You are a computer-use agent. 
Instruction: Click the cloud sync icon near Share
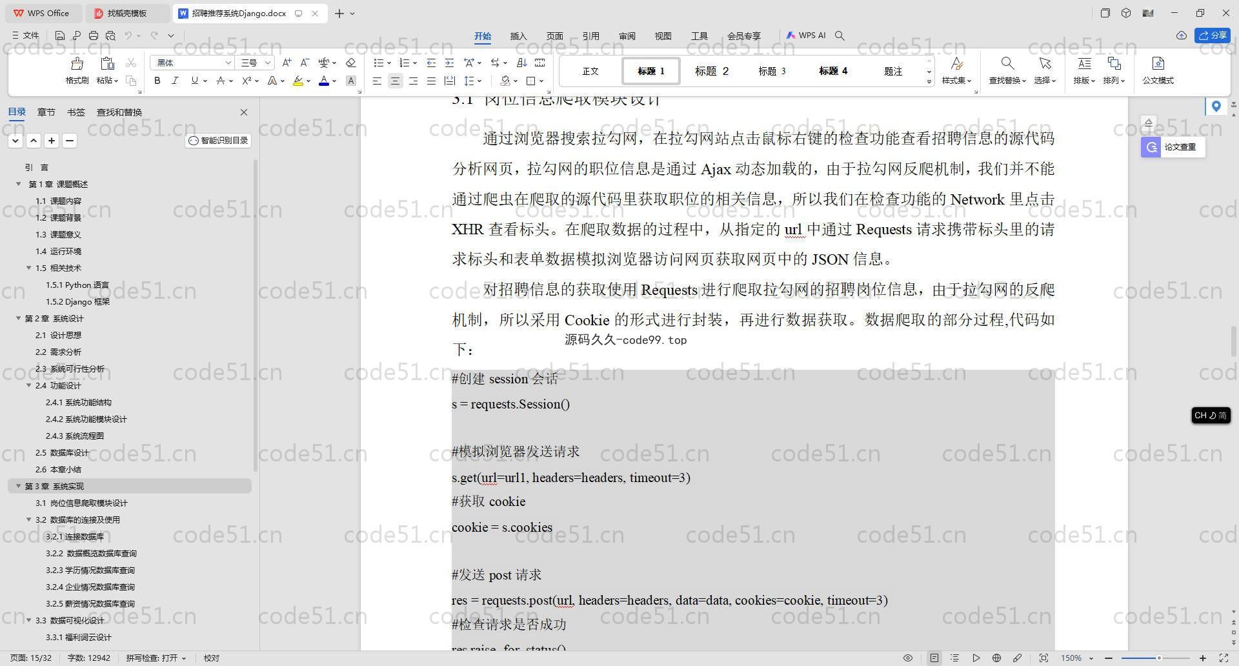point(1182,35)
